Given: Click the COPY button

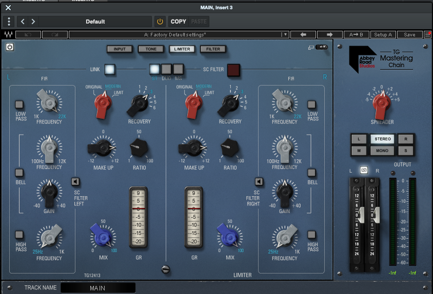Looking at the screenshot, I should (179, 22).
